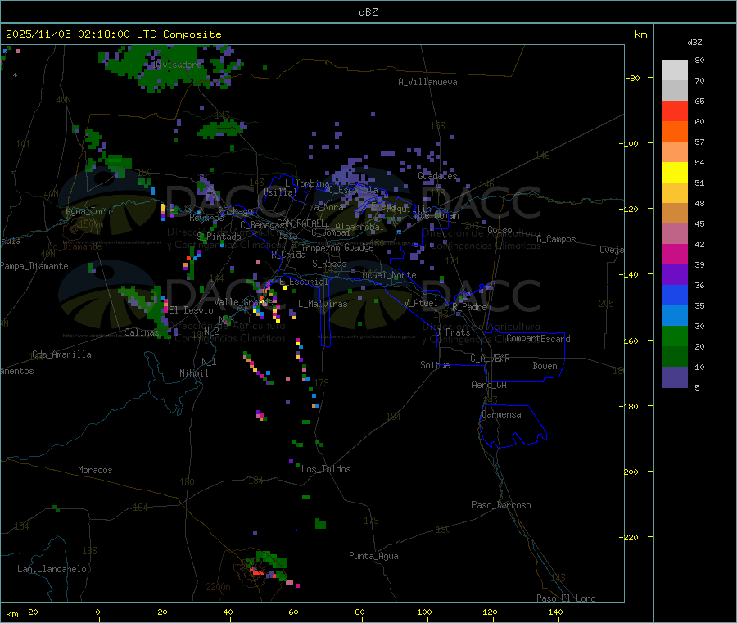Image resolution: width=737 pixels, height=623 pixels.
Task: Select the Divisadero label near top echoes
Action: pos(178,65)
